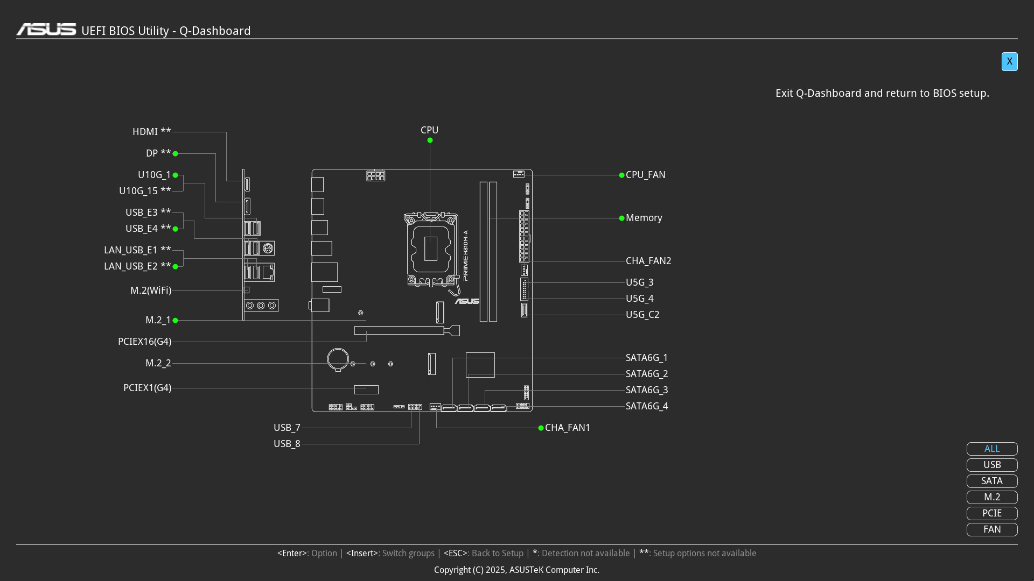Select the CHA_FAN1 label
This screenshot has width=1034, height=581.
click(x=567, y=428)
